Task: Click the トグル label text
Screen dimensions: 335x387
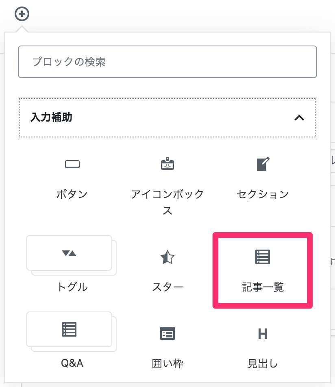Action: coord(72,287)
